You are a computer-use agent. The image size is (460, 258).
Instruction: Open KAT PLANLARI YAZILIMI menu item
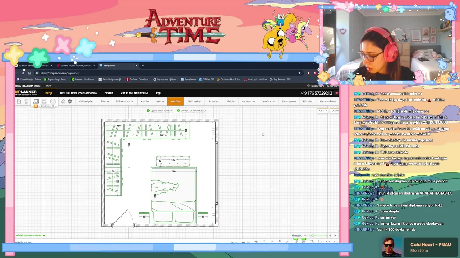(x=134, y=93)
